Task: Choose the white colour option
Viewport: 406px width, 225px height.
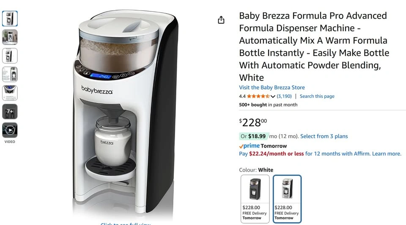Action: (x=287, y=199)
